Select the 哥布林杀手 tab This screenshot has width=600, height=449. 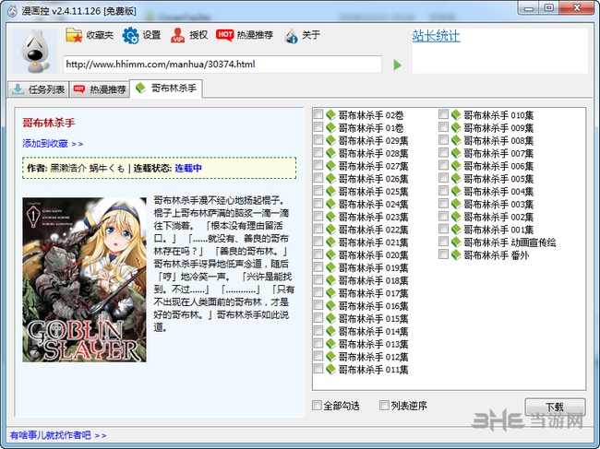point(166,89)
